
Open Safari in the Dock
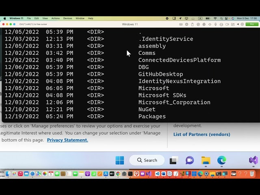32,173
